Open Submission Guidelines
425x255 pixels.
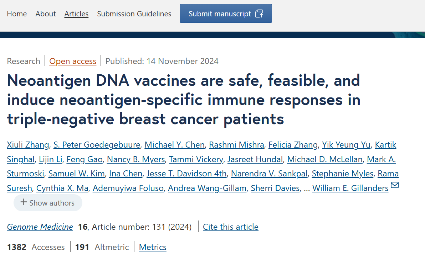click(x=134, y=14)
